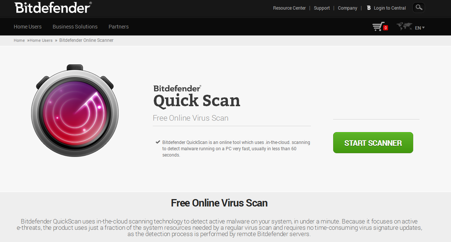Image resolution: width=451 pixels, height=242 pixels.
Task: Click the red cart item count badge
Action: (x=386, y=28)
